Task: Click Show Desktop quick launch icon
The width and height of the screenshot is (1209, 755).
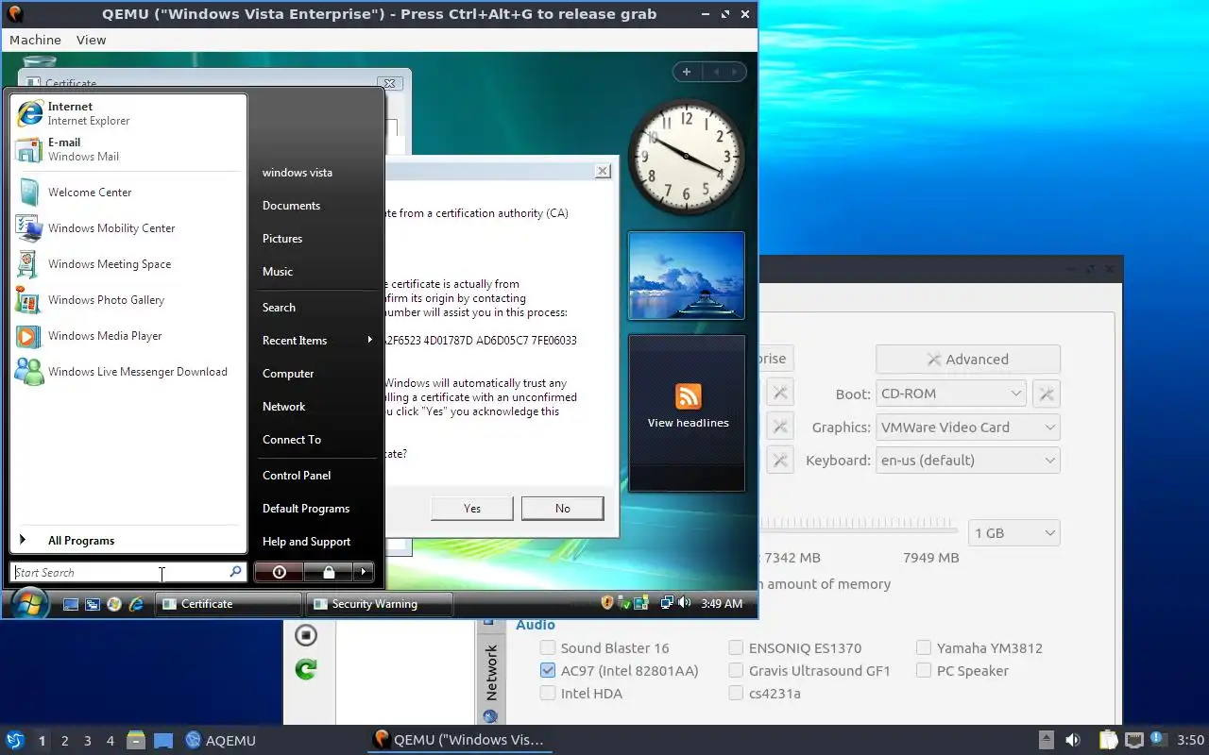Action: click(x=71, y=604)
